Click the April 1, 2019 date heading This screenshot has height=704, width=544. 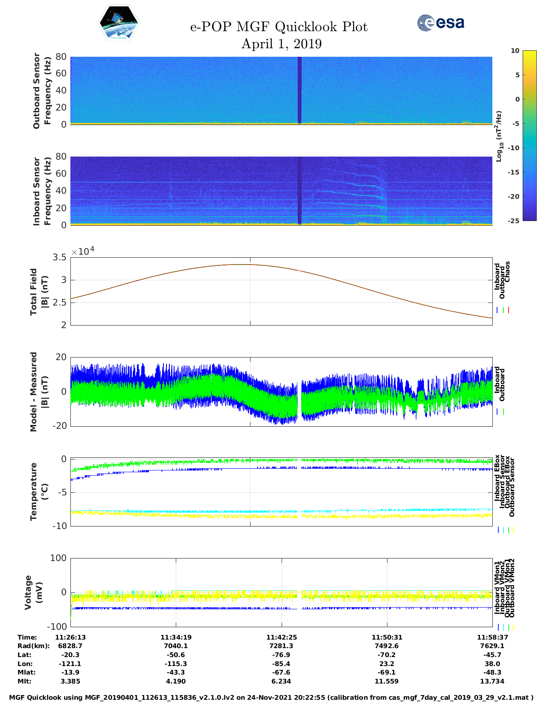tap(281, 44)
